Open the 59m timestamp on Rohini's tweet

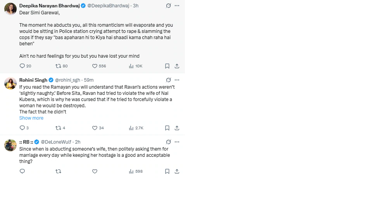(x=89, y=80)
